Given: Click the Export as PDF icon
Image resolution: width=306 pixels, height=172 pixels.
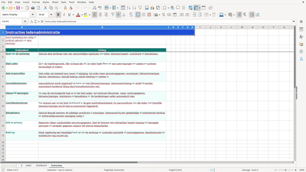Looking at the screenshot, I should pos(27,8).
